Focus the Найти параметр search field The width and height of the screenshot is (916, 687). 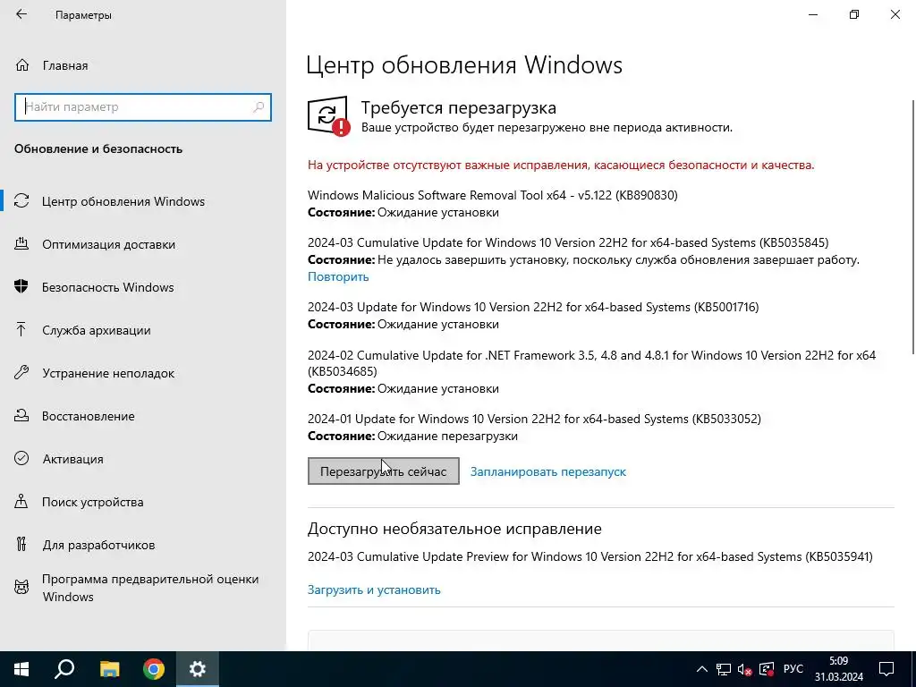pos(143,107)
